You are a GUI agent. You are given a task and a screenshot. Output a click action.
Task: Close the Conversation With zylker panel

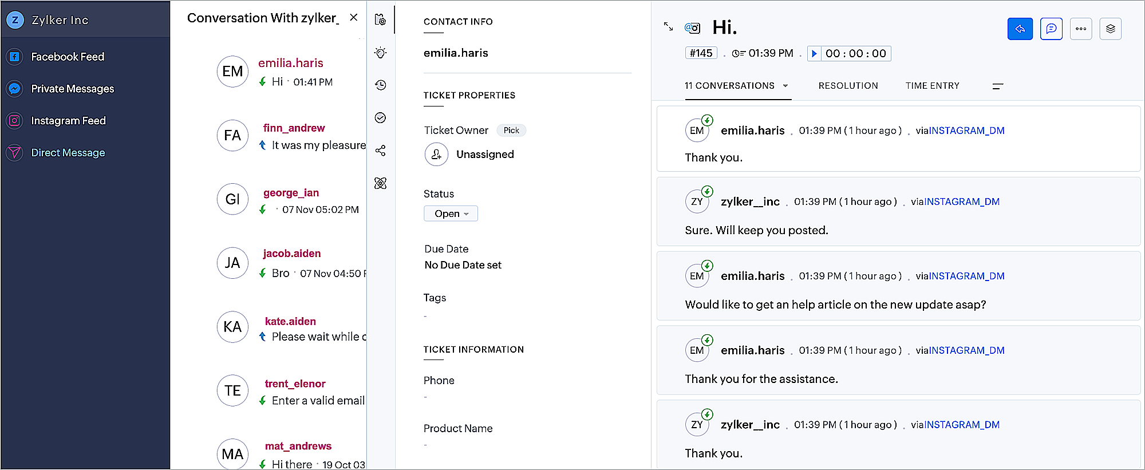point(354,17)
